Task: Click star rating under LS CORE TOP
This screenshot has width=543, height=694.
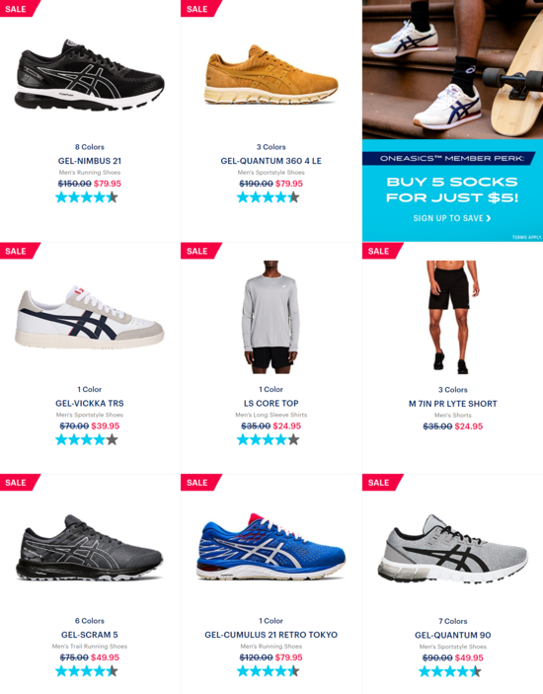Action: pos(269,439)
